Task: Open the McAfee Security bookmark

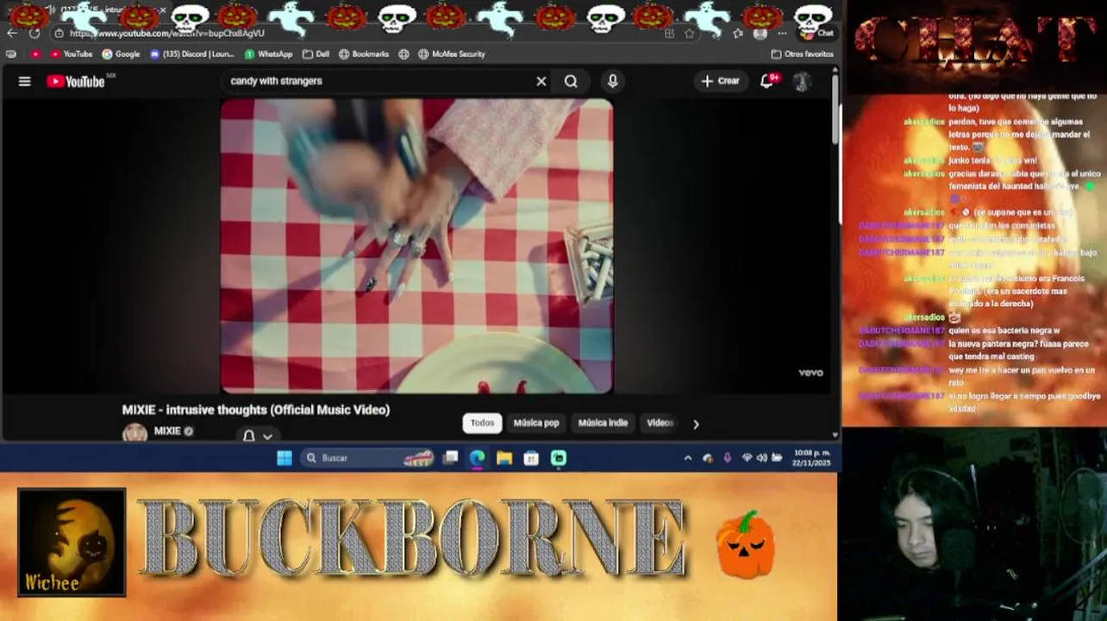Action: 452,53
